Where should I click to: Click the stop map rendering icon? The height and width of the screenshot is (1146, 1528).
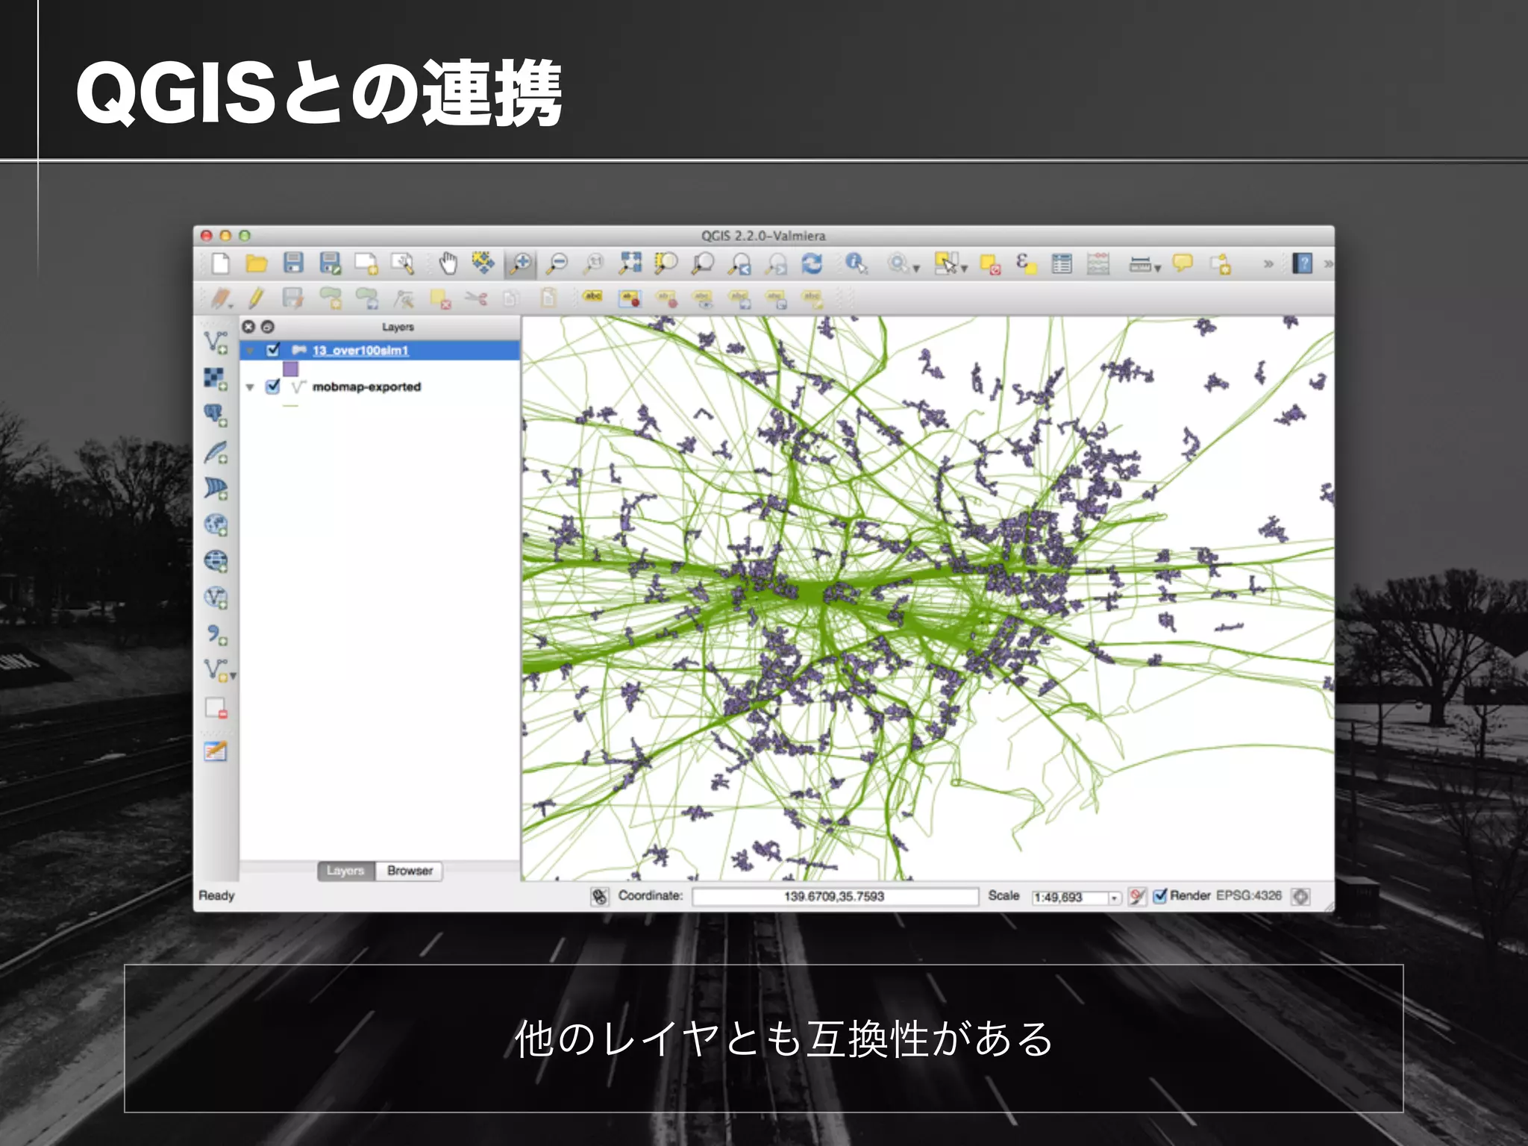[1137, 897]
